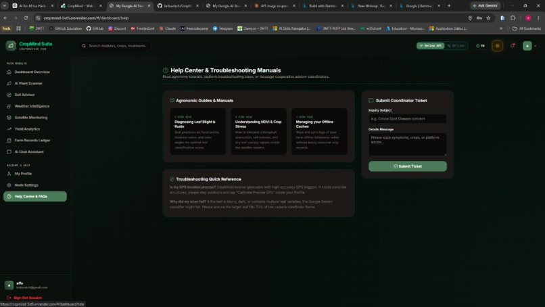
Task: Go back in browser history
Action: 5,18
